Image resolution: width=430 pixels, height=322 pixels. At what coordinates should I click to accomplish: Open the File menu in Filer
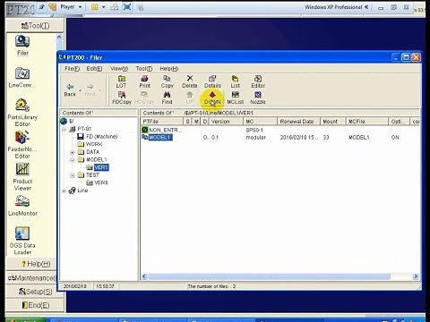(x=72, y=69)
